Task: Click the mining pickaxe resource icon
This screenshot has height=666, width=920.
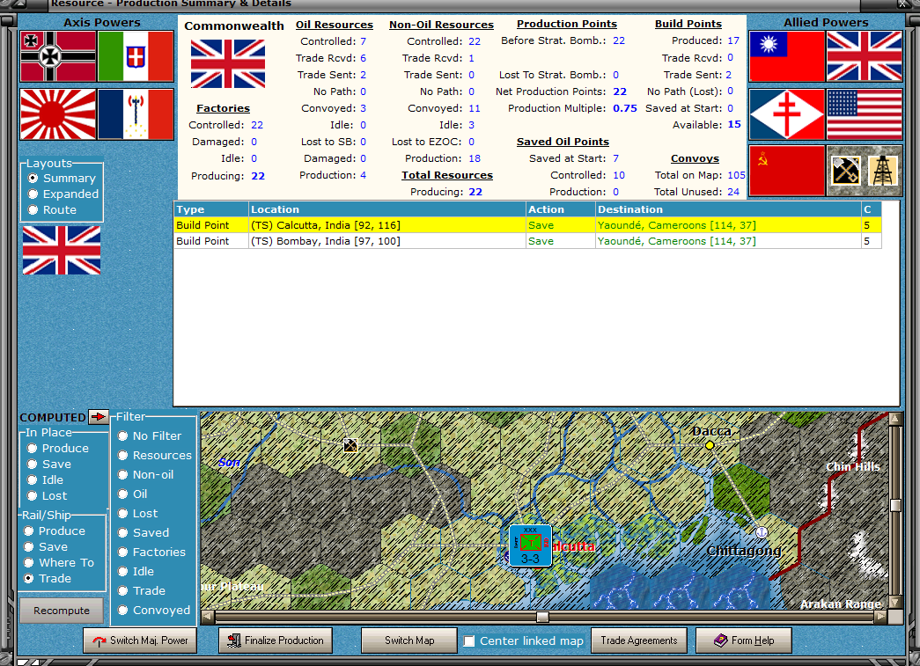Action: tap(845, 171)
